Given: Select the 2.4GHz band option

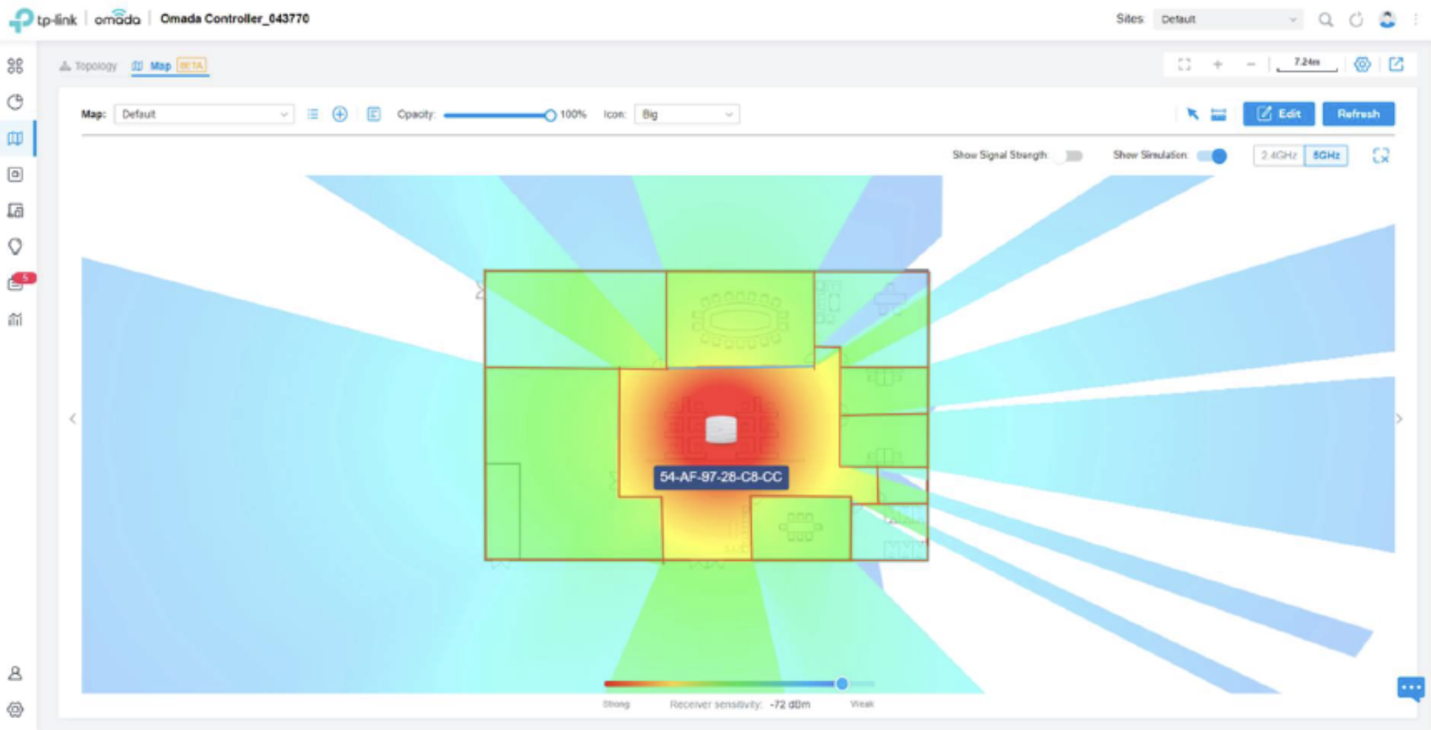Looking at the screenshot, I should pos(1278,156).
